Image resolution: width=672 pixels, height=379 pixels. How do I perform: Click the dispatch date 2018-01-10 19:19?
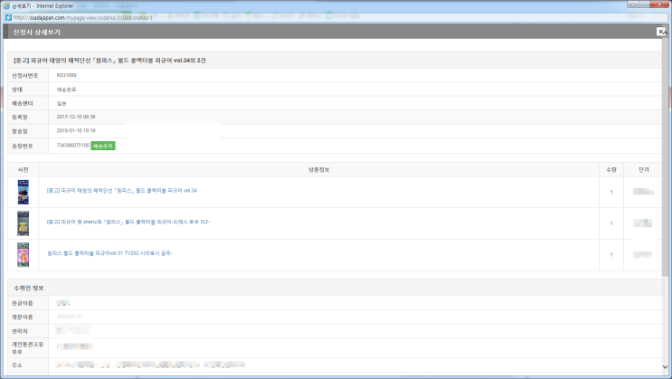point(76,131)
